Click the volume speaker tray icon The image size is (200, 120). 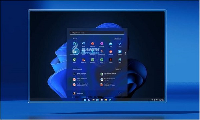click(x=154, y=100)
